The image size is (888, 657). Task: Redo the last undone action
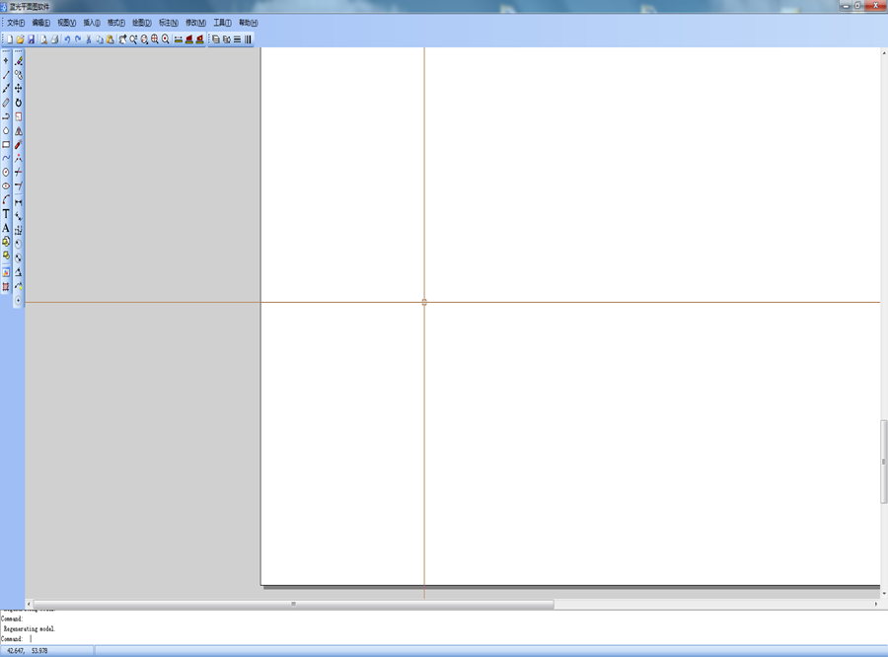[78, 39]
